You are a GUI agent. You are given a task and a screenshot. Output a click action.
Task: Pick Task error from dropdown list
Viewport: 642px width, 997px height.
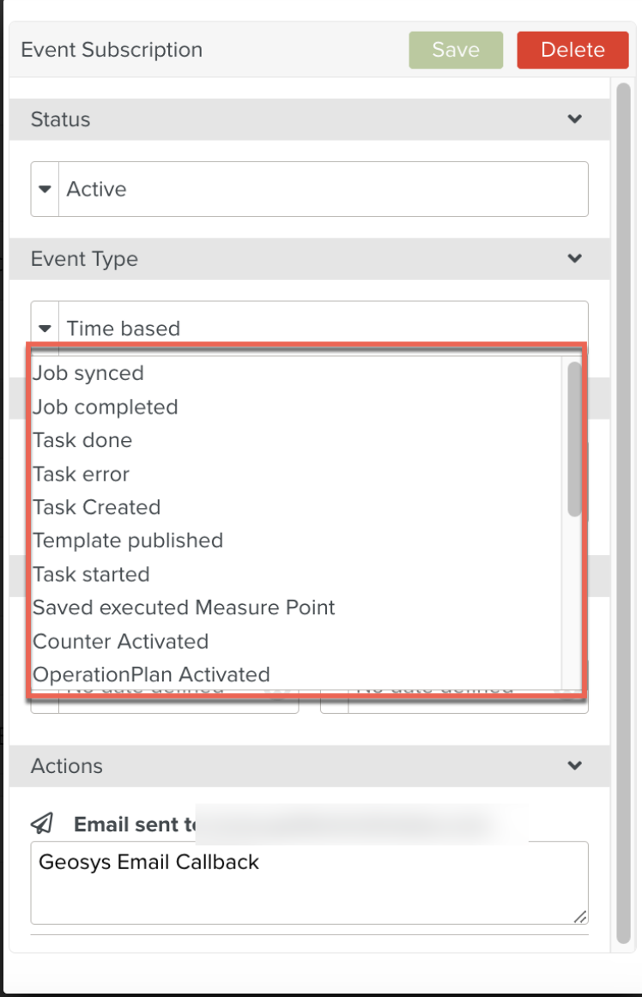82,474
